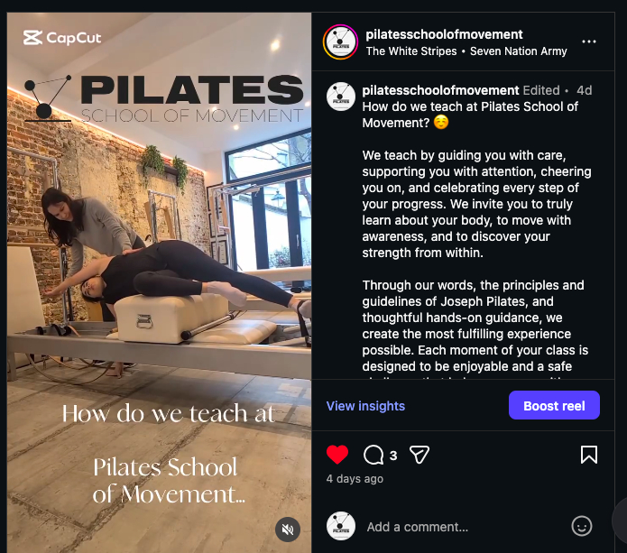Click the reel video to pause

[x=159, y=280]
